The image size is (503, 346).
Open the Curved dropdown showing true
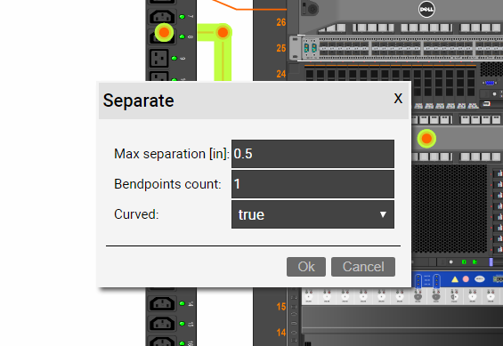[x=312, y=214]
